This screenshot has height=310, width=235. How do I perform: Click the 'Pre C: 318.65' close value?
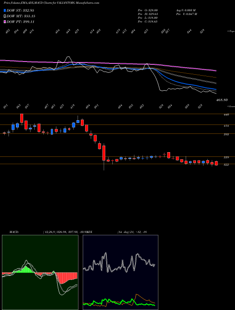[x=148, y=22]
